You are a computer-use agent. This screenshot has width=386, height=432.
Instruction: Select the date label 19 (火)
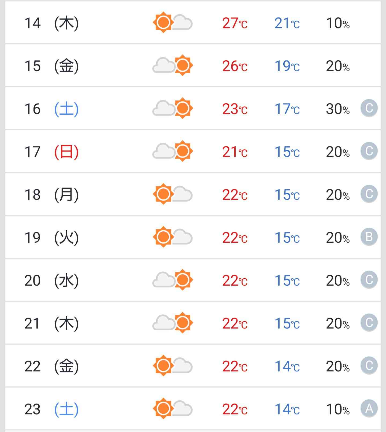coord(51,238)
